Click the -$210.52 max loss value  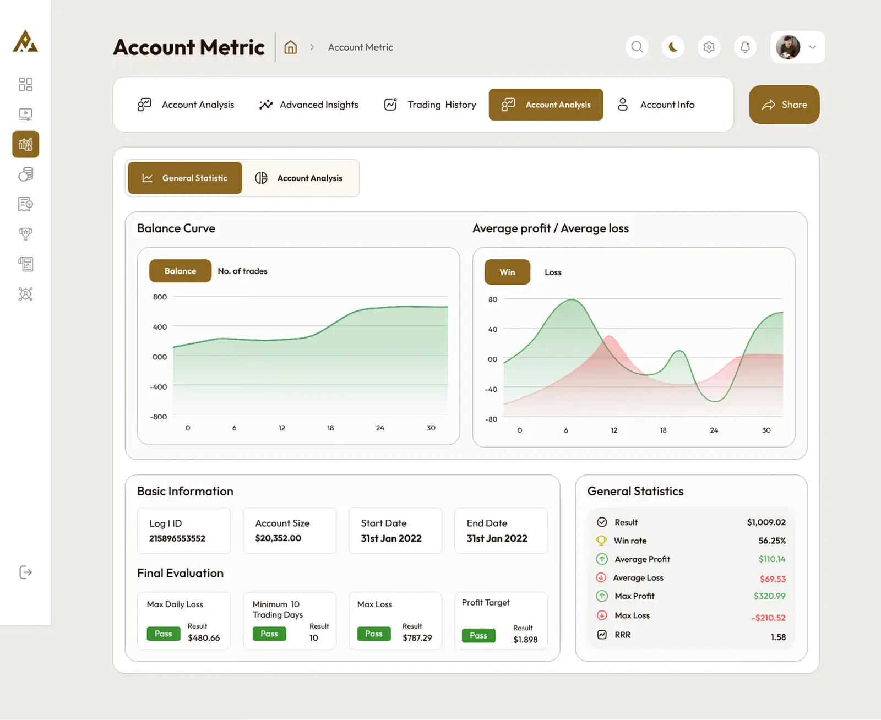pos(769,618)
